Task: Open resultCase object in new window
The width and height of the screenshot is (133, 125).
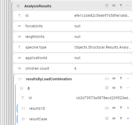Action: tap(107, 119)
